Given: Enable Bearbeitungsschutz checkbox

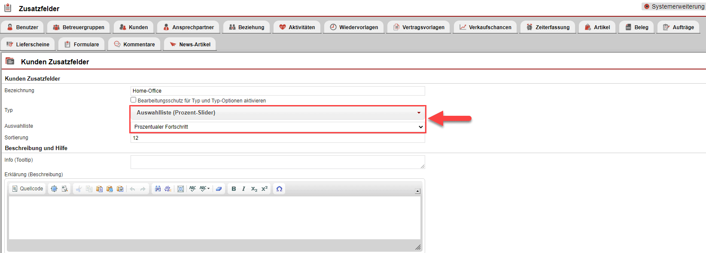Looking at the screenshot, I should click(x=134, y=100).
